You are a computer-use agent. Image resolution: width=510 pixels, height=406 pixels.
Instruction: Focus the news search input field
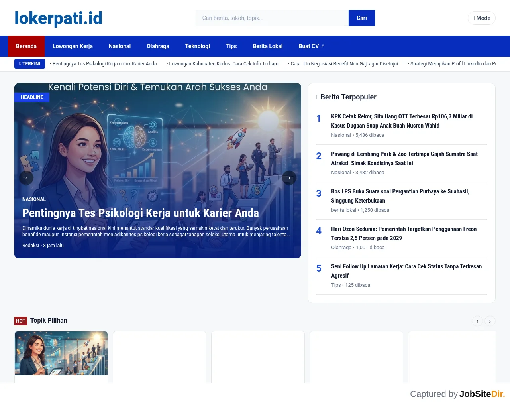[272, 18]
